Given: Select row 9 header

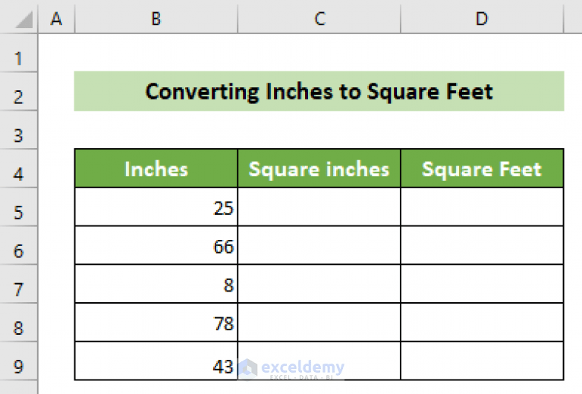Looking at the screenshot, I should click(18, 361).
